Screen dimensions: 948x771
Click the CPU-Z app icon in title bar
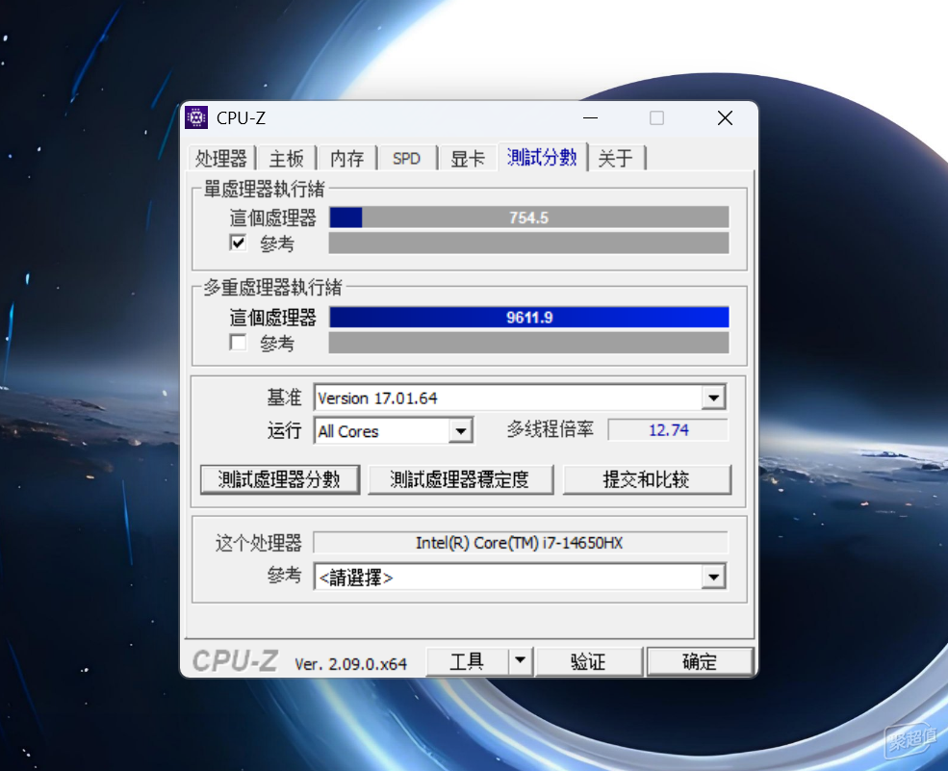coord(196,117)
